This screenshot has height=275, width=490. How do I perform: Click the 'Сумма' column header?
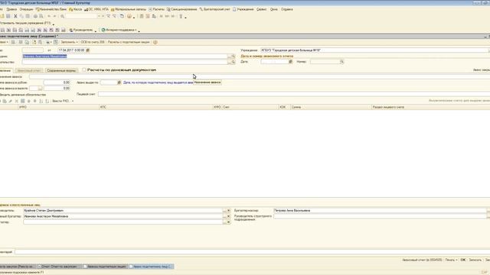coord(331,107)
